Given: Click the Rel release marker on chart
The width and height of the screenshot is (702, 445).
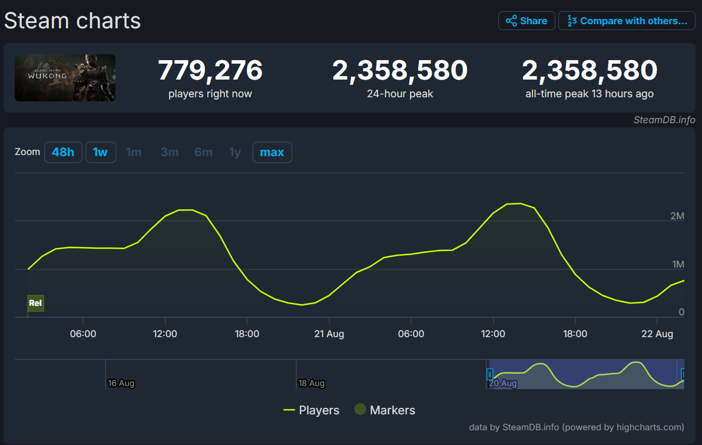Looking at the screenshot, I should pos(35,303).
